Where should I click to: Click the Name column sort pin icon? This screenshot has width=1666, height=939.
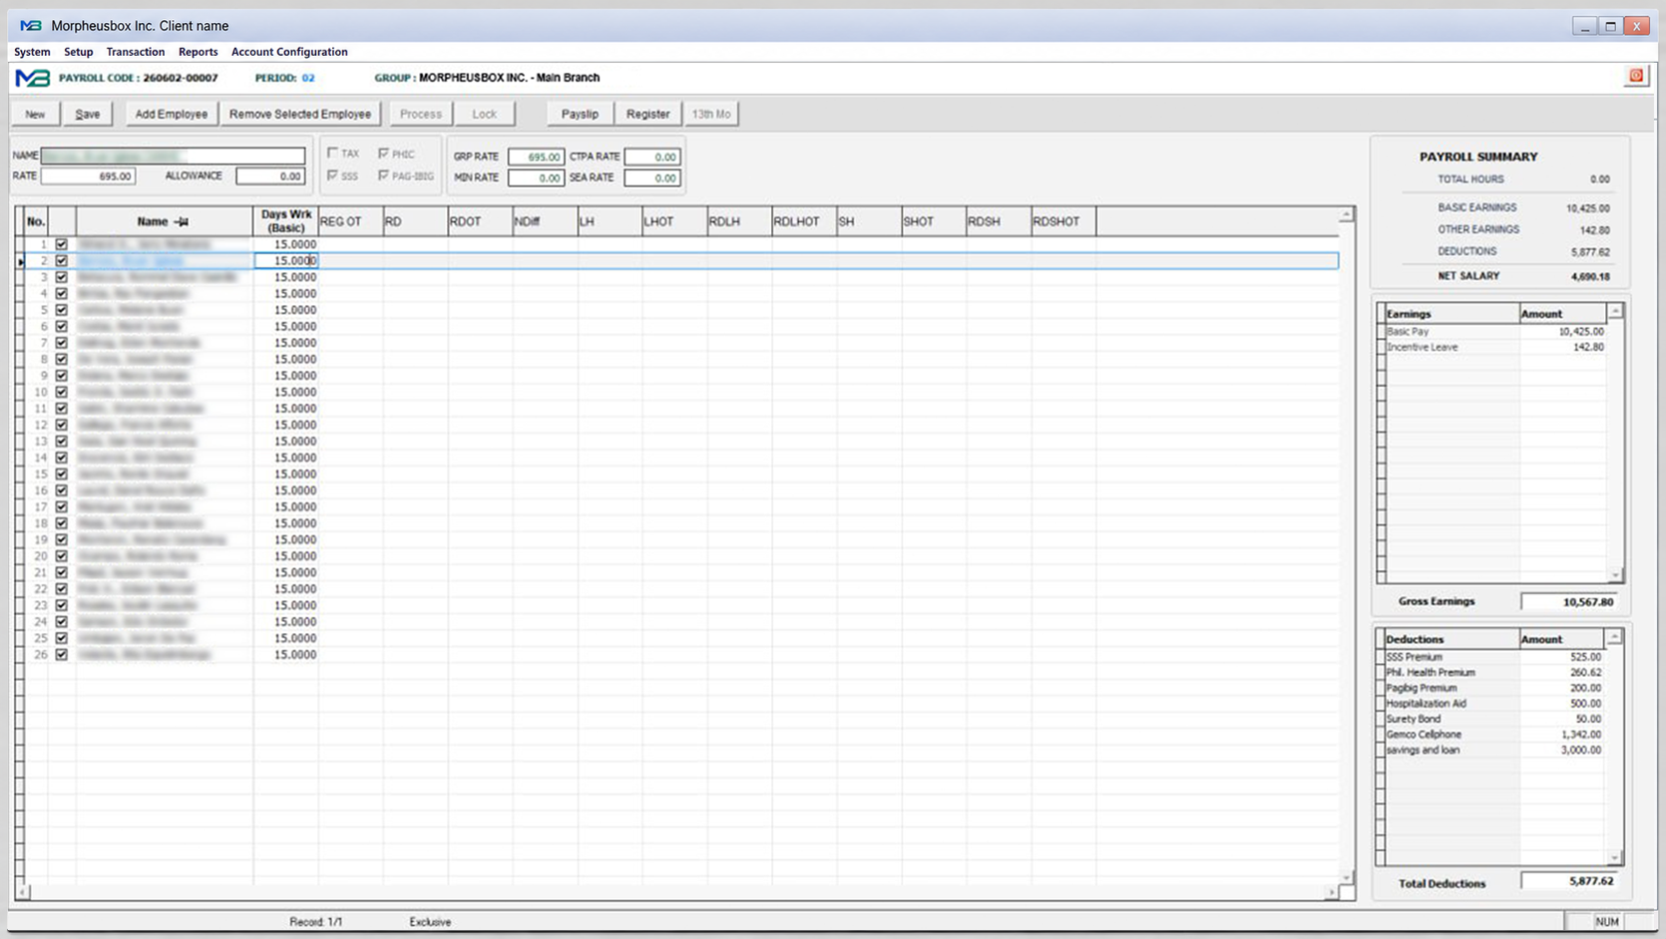point(181,221)
